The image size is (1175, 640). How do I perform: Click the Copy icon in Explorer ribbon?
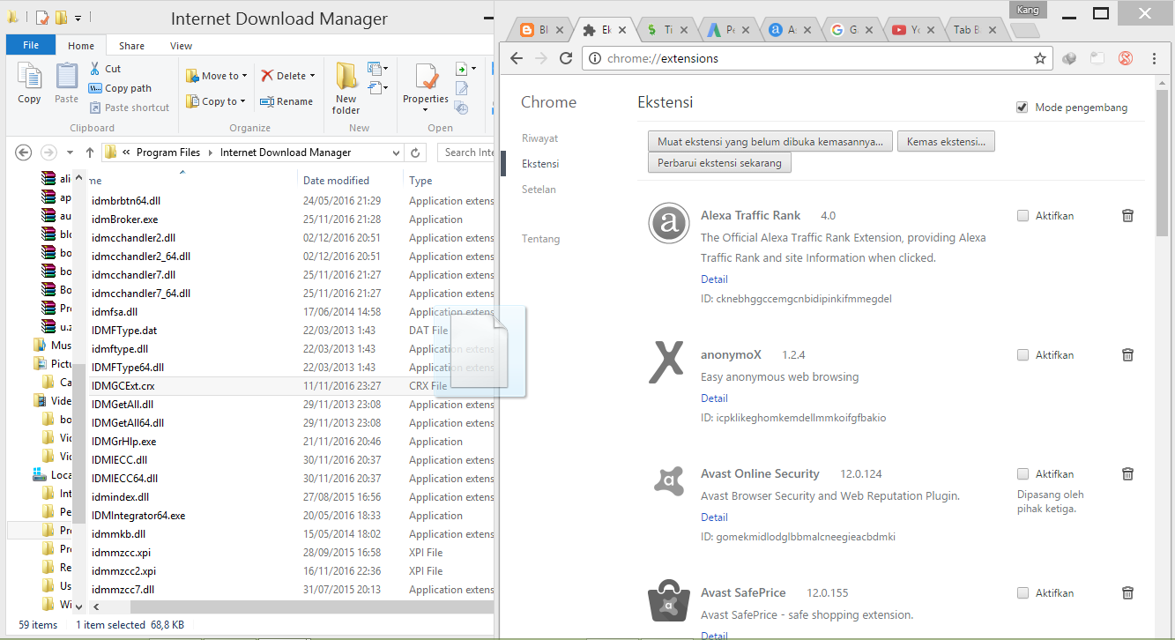[x=29, y=78]
